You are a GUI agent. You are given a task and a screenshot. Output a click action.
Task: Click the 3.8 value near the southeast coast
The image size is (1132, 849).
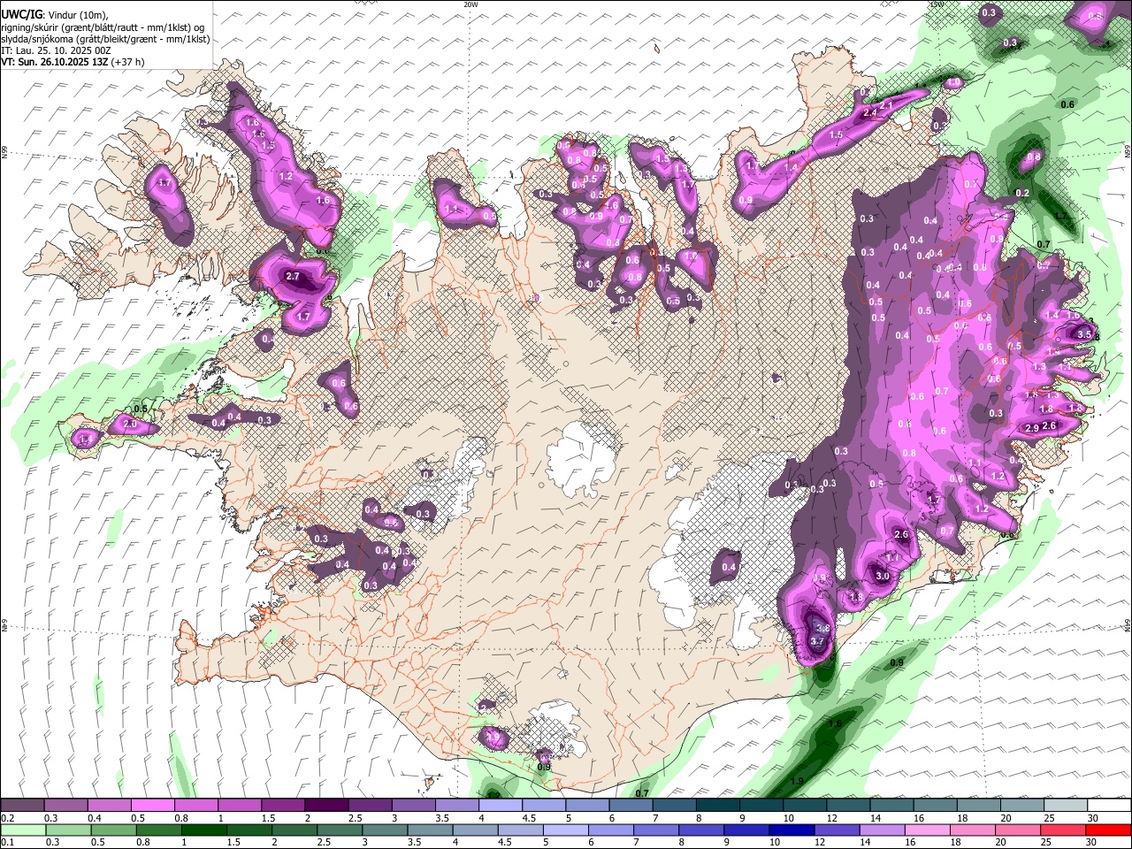point(822,628)
